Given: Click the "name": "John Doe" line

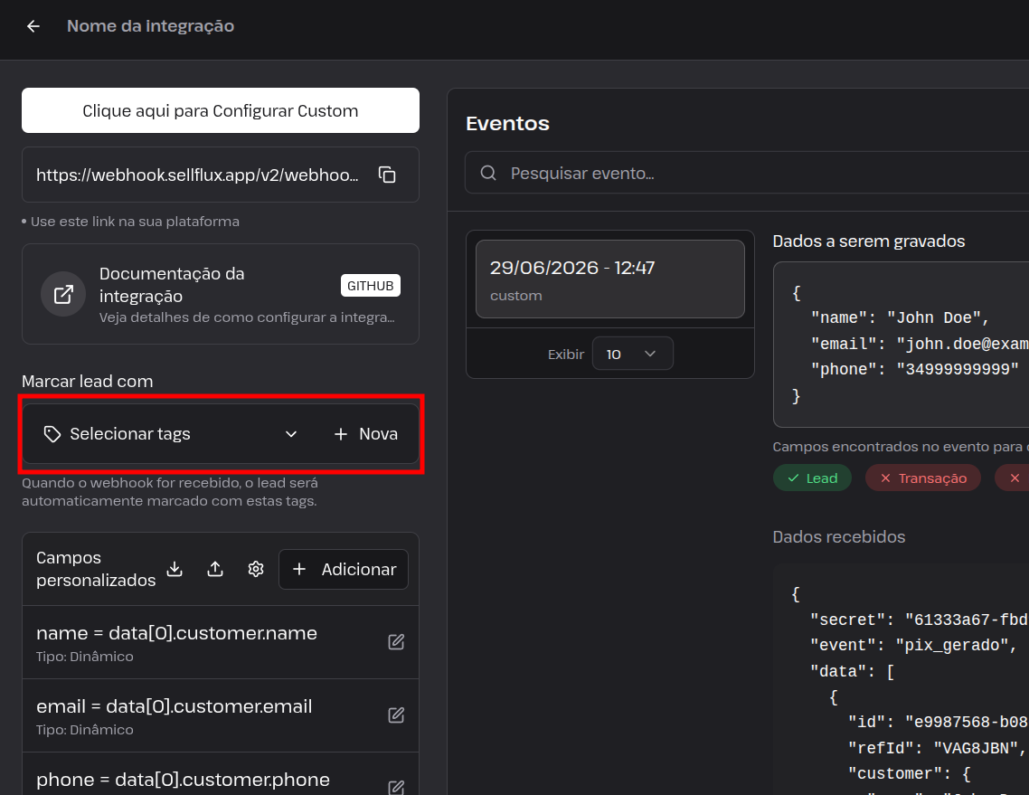Looking at the screenshot, I should (900, 317).
